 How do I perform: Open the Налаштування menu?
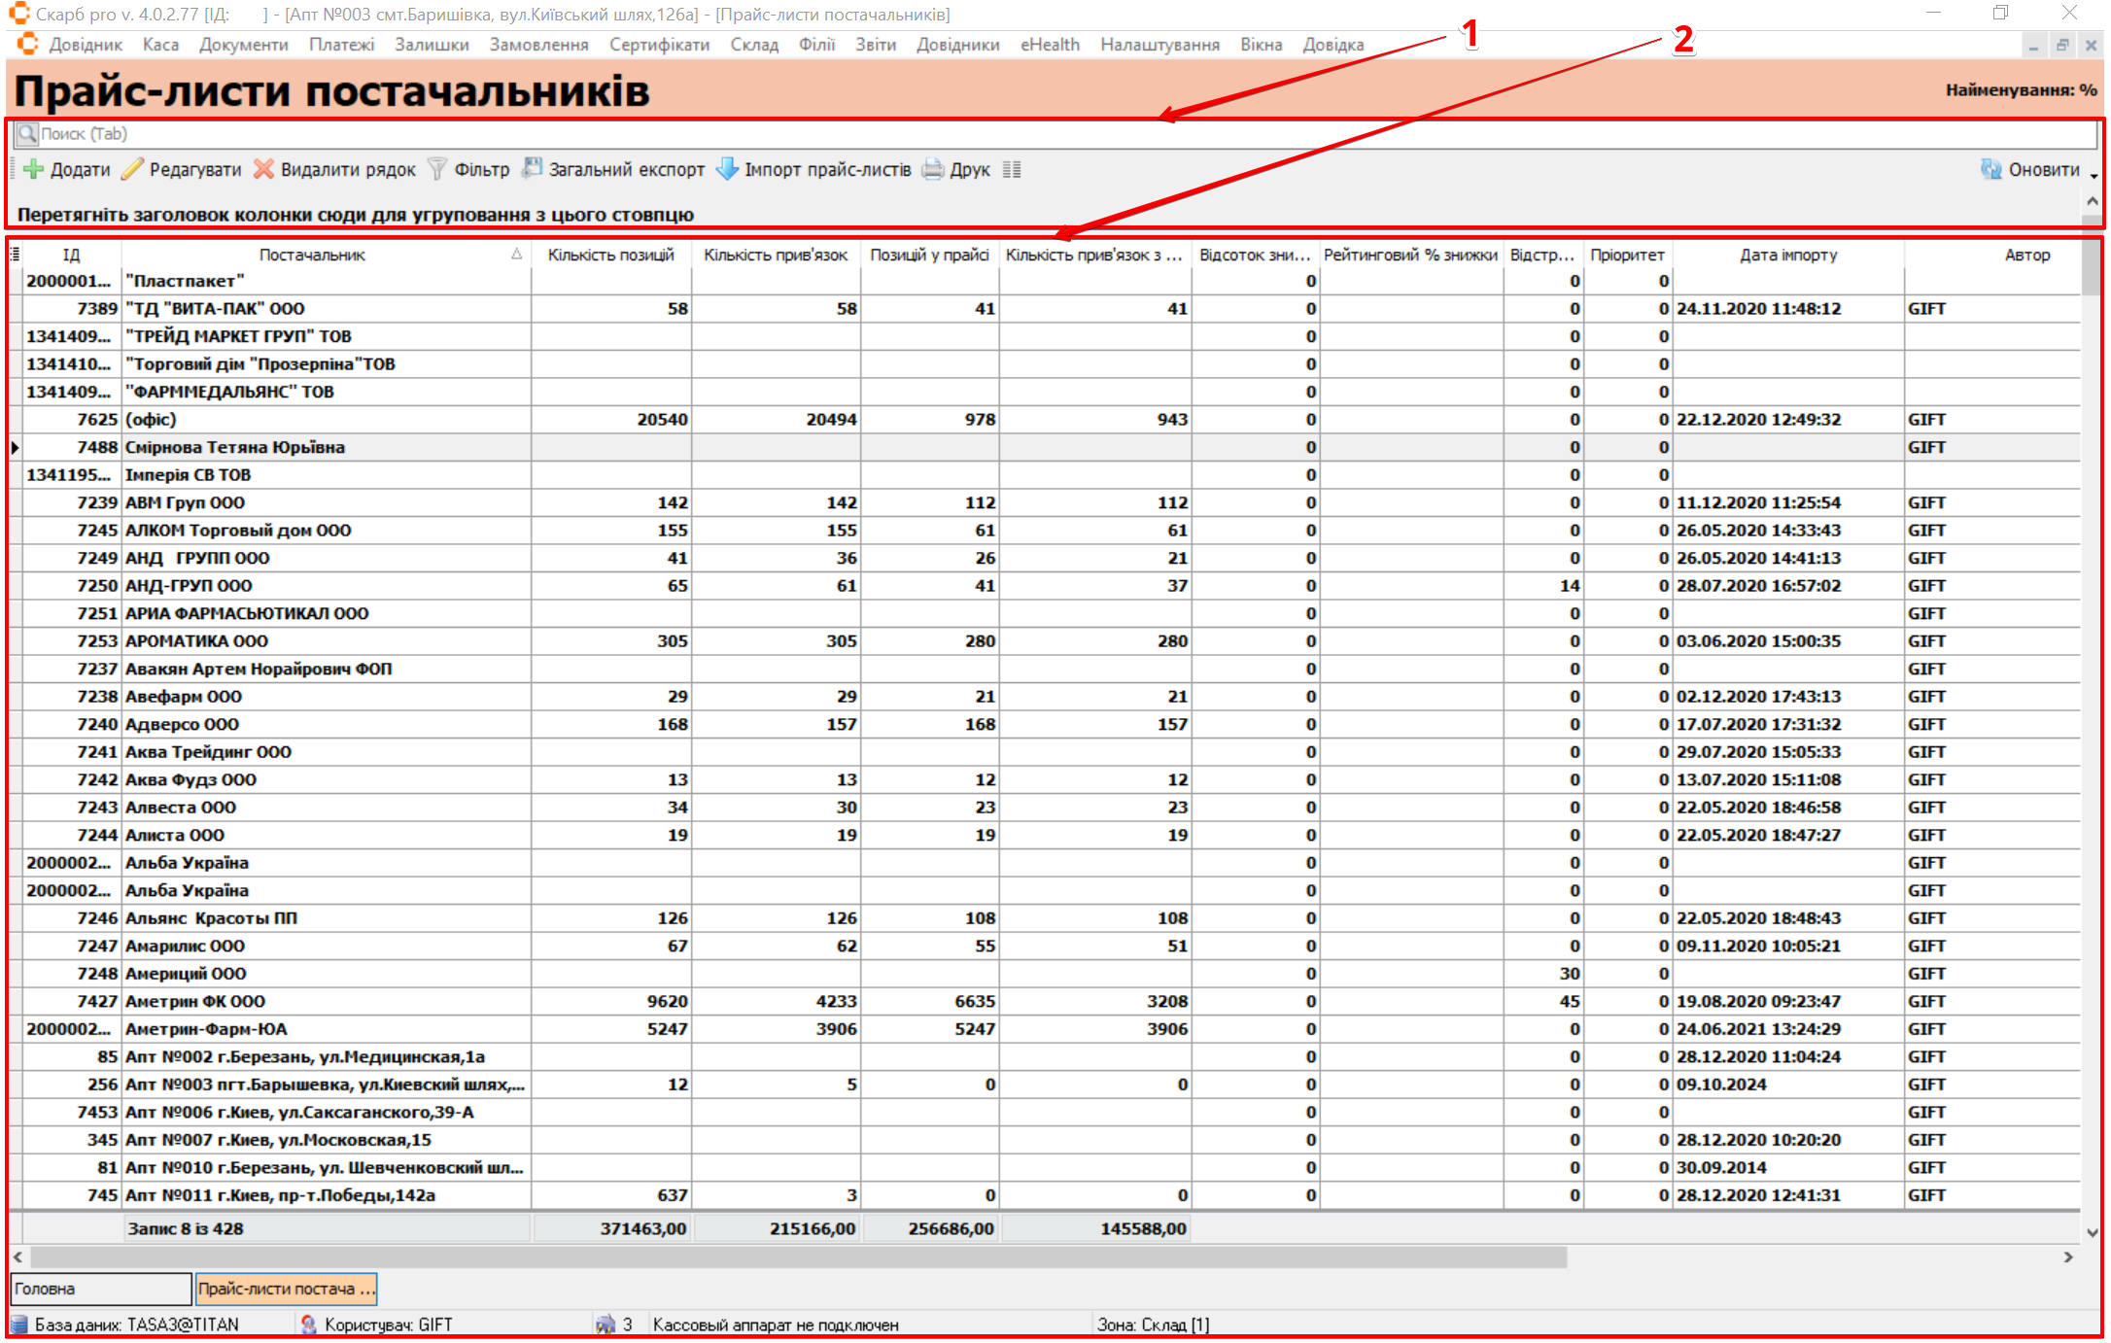(x=1159, y=45)
